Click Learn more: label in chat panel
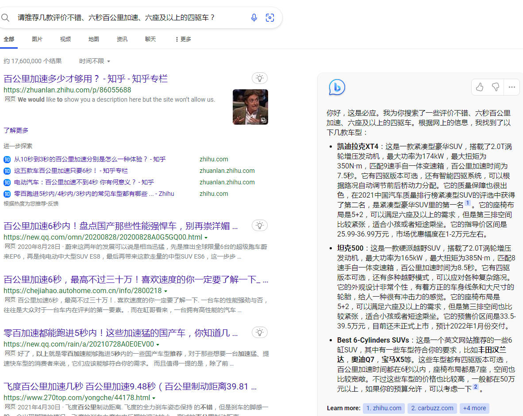The width and height of the screenshot is (523, 416). pos(343,408)
